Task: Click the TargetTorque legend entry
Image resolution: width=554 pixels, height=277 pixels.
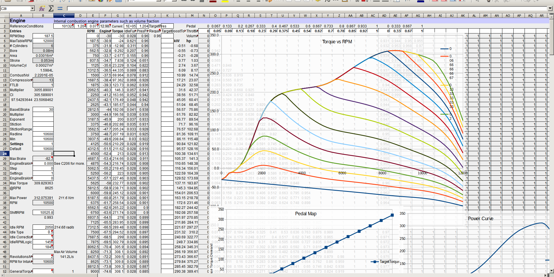Action: [x=389, y=262]
